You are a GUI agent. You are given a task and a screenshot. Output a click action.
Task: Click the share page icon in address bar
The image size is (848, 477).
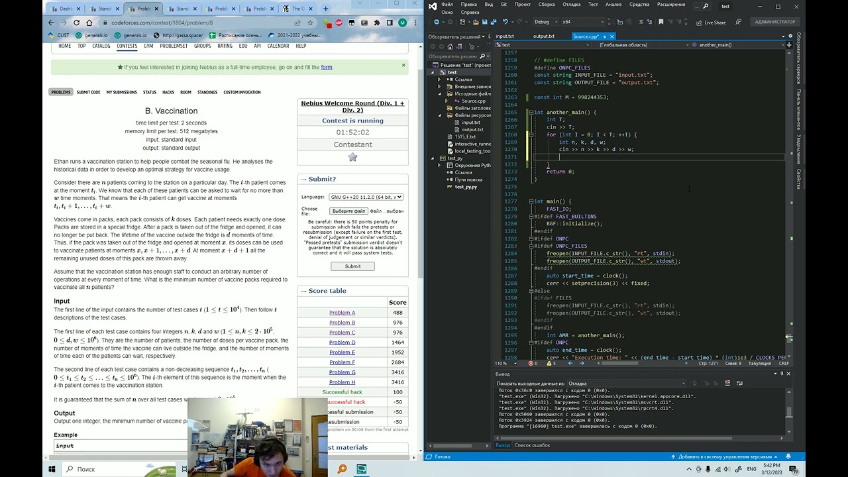(297, 23)
